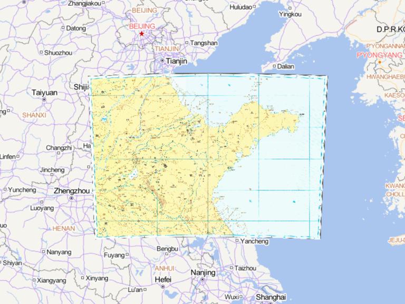Click the Tianjin city name label
The image size is (405, 304).
coord(177,61)
